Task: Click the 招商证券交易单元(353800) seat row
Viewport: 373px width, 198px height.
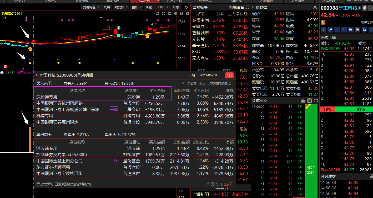Action: point(135,155)
